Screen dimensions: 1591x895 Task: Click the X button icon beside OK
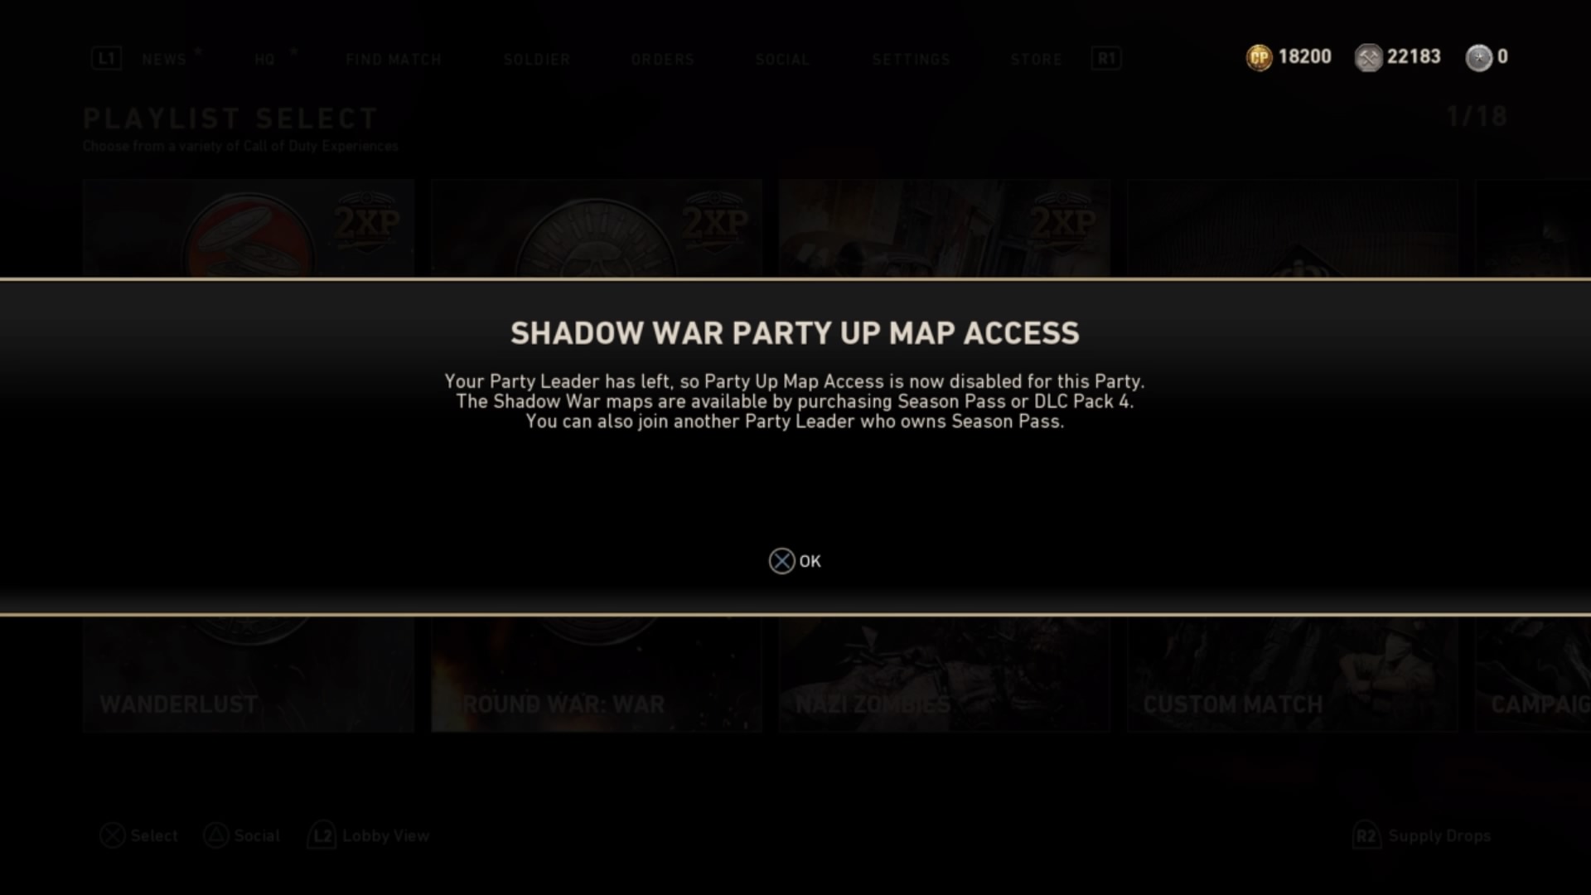pos(781,561)
